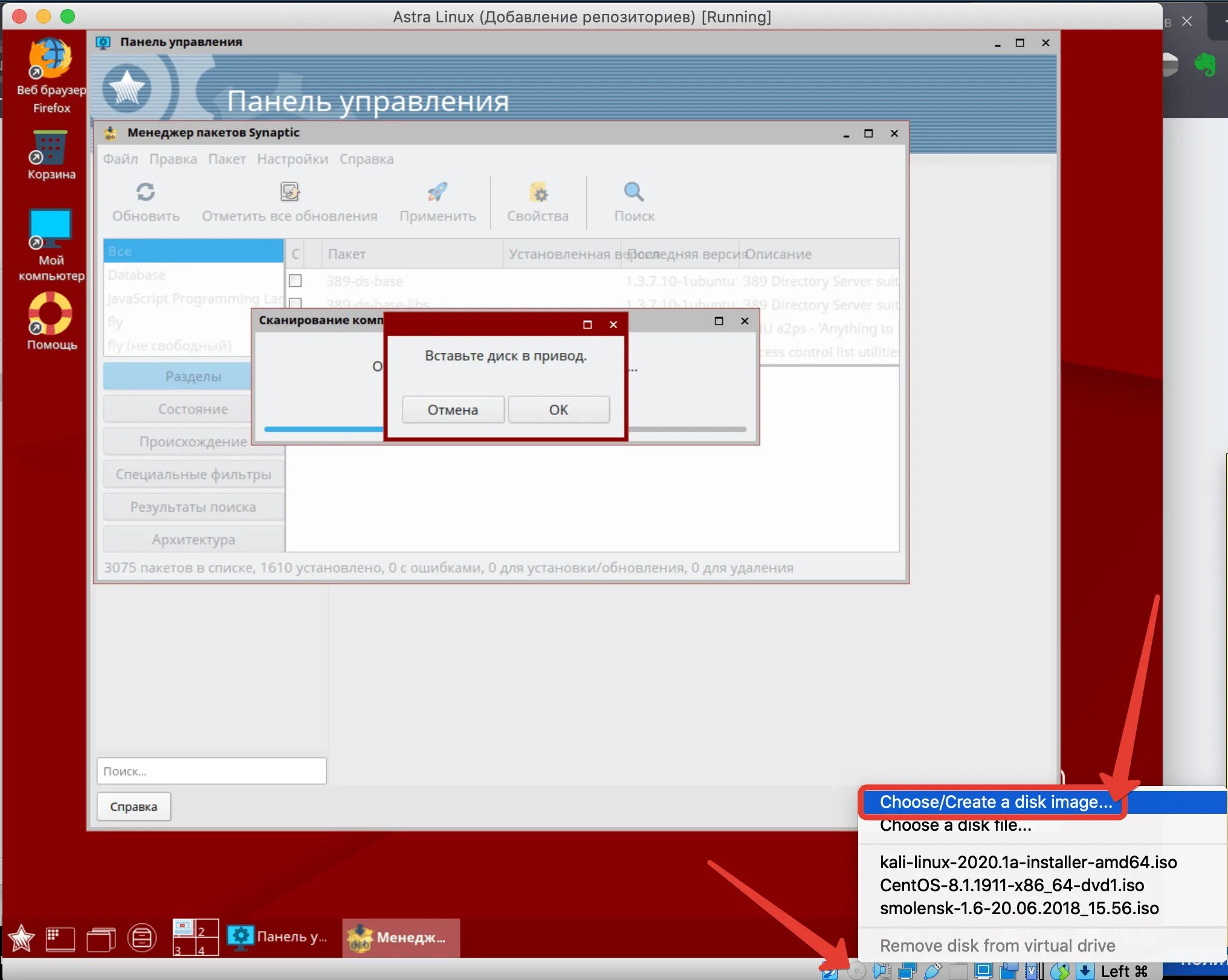Open the Настройки menu in Synaptic
This screenshot has height=980, width=1228.
292,159
